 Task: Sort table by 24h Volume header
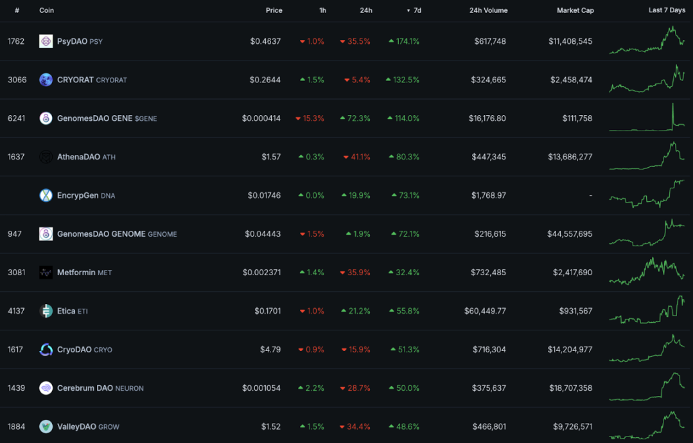(488, 10)
